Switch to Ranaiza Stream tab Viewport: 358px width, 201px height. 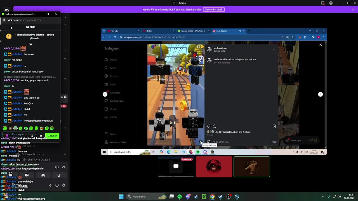[x=193, y=31]
